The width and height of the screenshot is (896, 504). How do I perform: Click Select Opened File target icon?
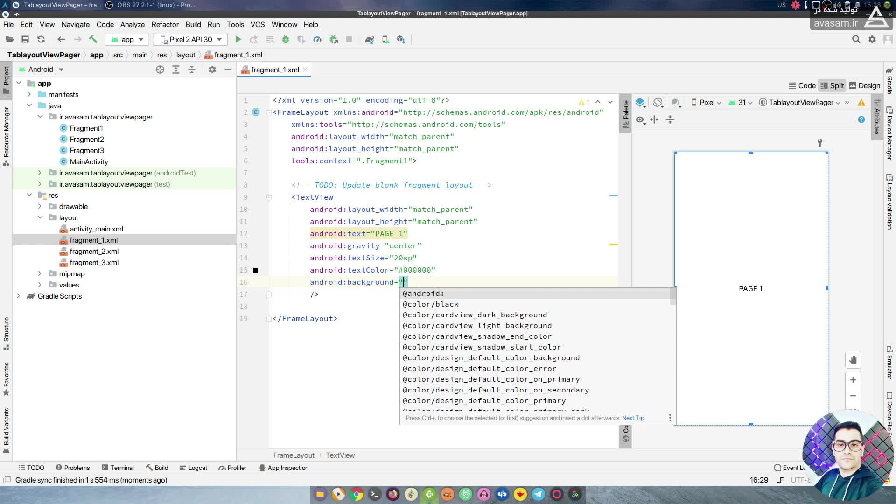click(160, 70)
